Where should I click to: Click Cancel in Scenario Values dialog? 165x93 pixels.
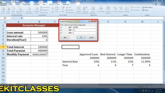point(91,37)
